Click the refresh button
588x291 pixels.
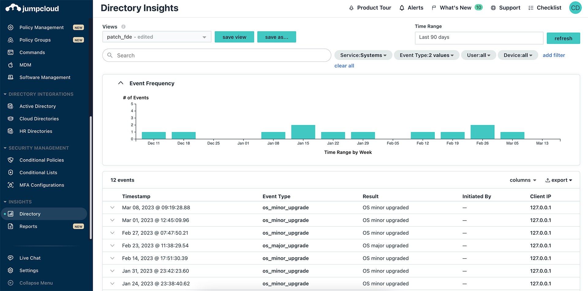click(x=563, y=38)
